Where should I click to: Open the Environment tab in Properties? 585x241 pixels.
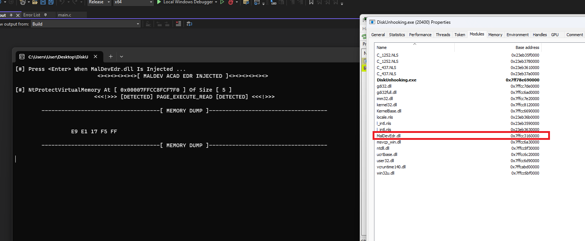(x=517, y=35)
